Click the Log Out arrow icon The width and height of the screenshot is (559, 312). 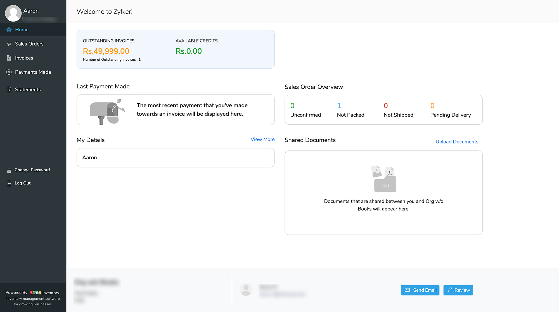9,183
